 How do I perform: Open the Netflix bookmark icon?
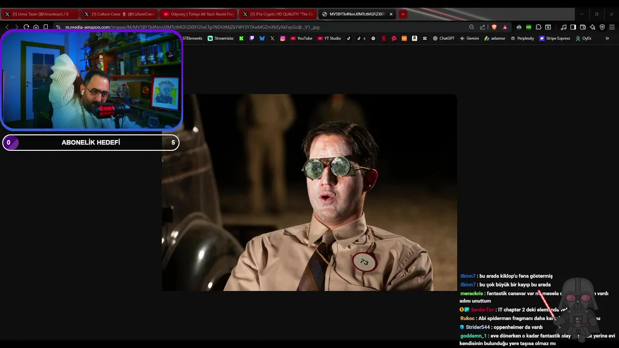click(383, 38)
